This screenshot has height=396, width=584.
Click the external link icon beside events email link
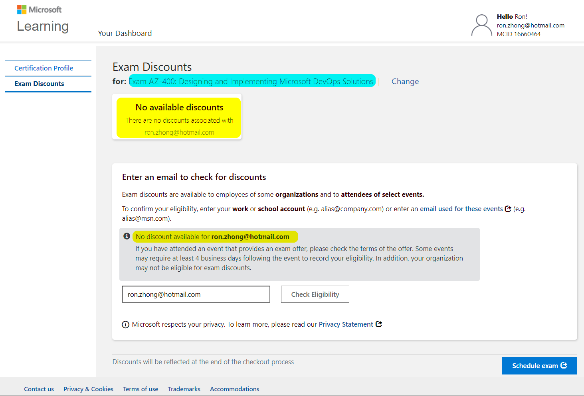tap(508, 208)
